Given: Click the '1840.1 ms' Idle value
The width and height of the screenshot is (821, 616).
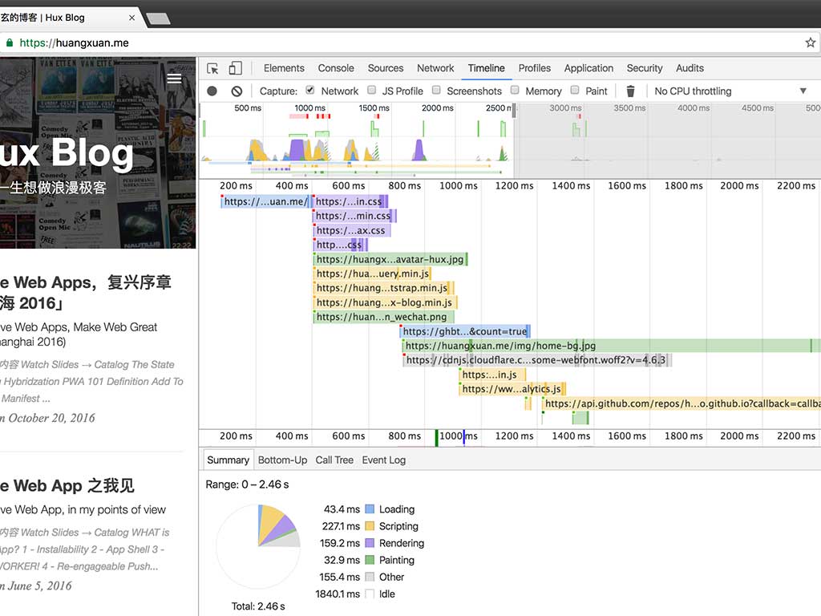Looking at the screenshot, I should (338, 594).
